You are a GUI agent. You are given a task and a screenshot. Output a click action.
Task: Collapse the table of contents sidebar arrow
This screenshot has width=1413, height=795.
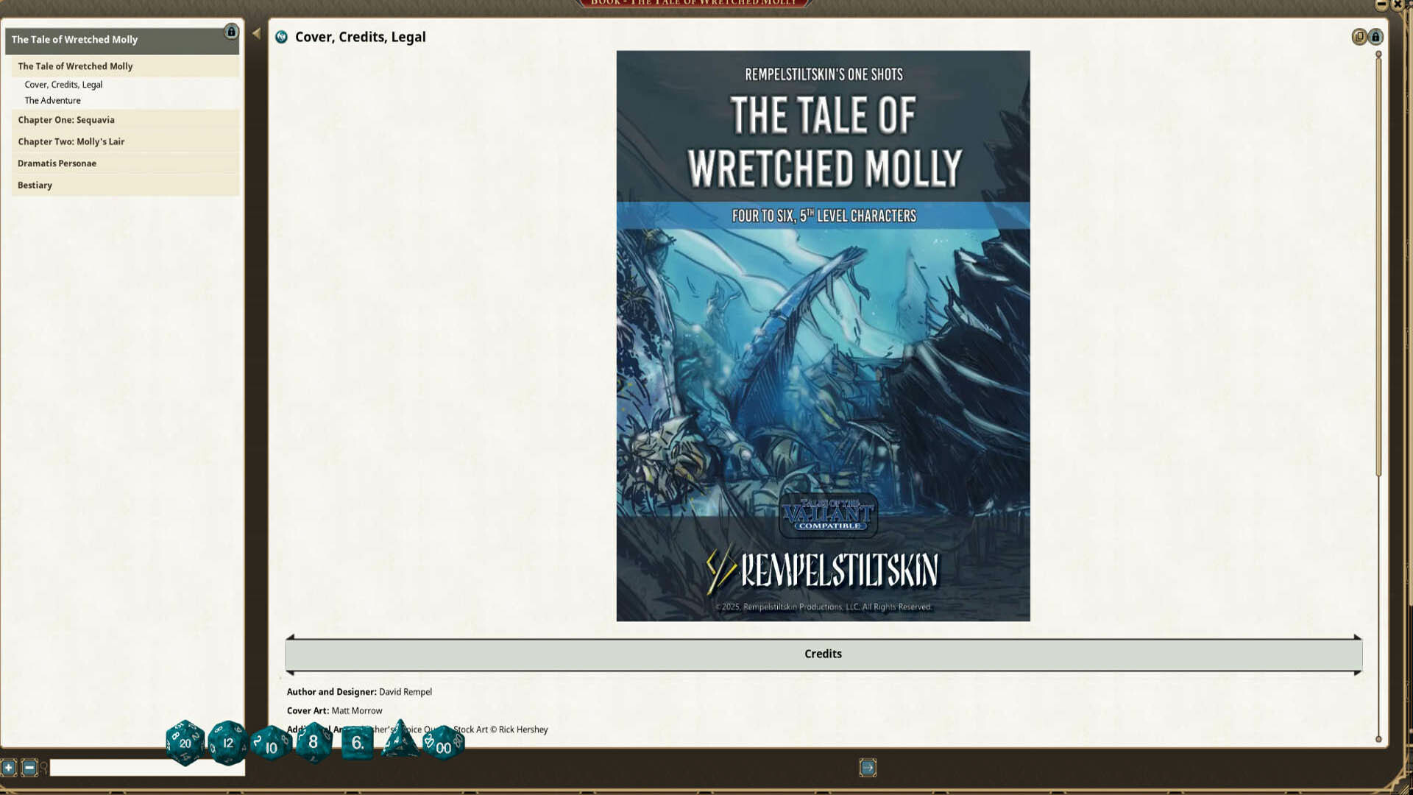tap(255, 32)
